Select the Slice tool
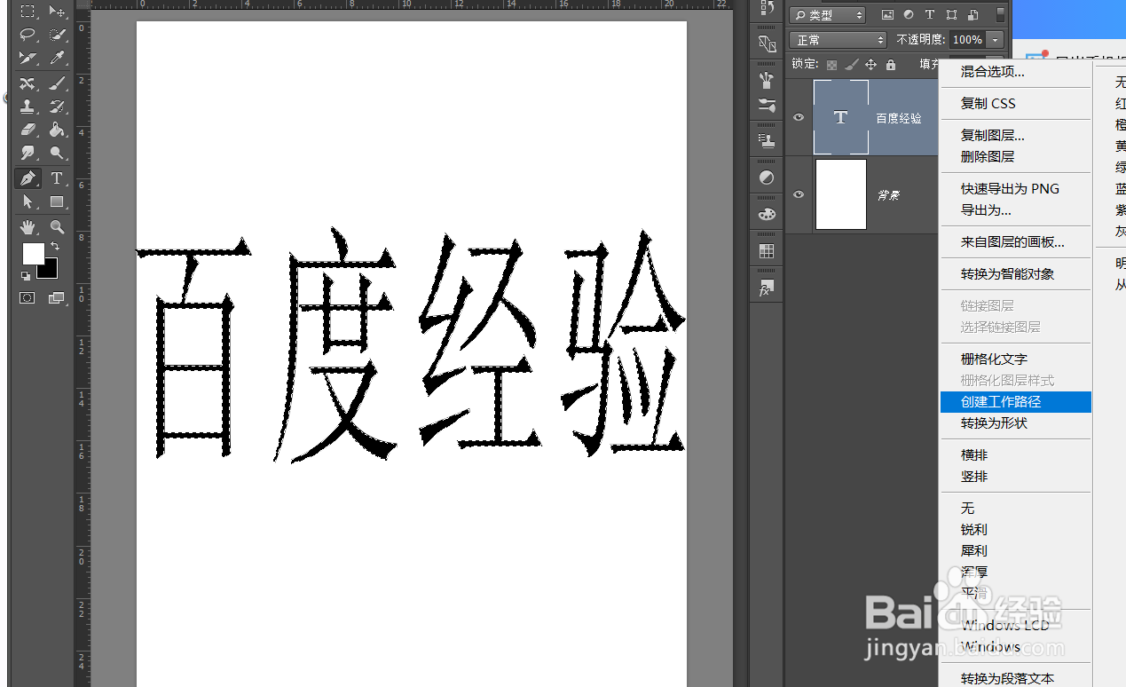The height and width of the screenshot is (687, 1126). click(x=28, y=59)
